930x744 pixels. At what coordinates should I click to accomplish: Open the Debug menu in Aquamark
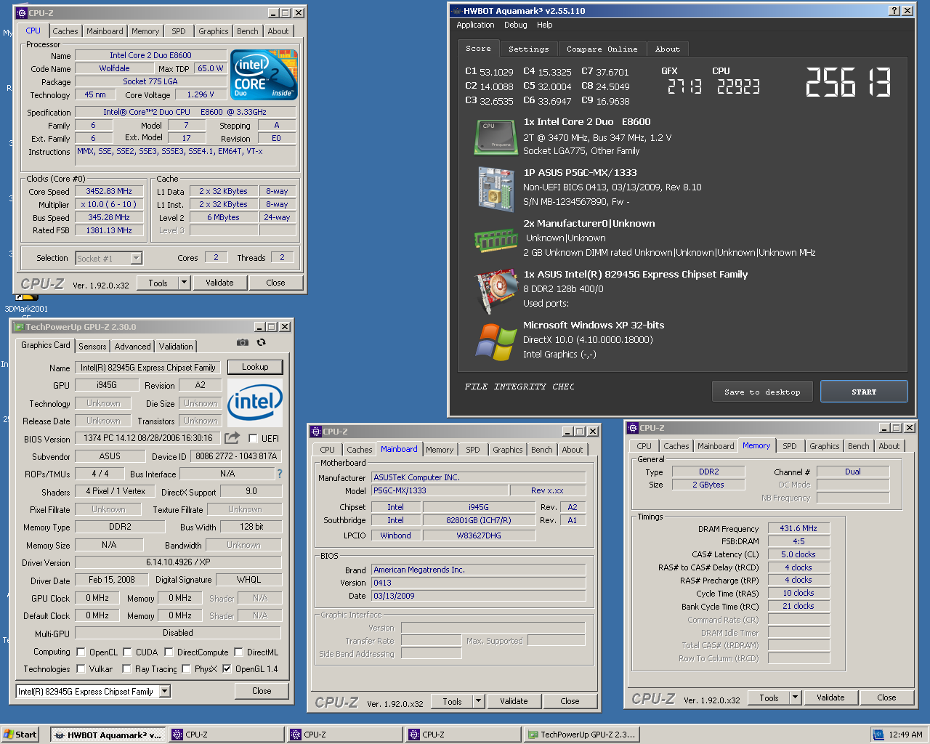tap(516, 25)
